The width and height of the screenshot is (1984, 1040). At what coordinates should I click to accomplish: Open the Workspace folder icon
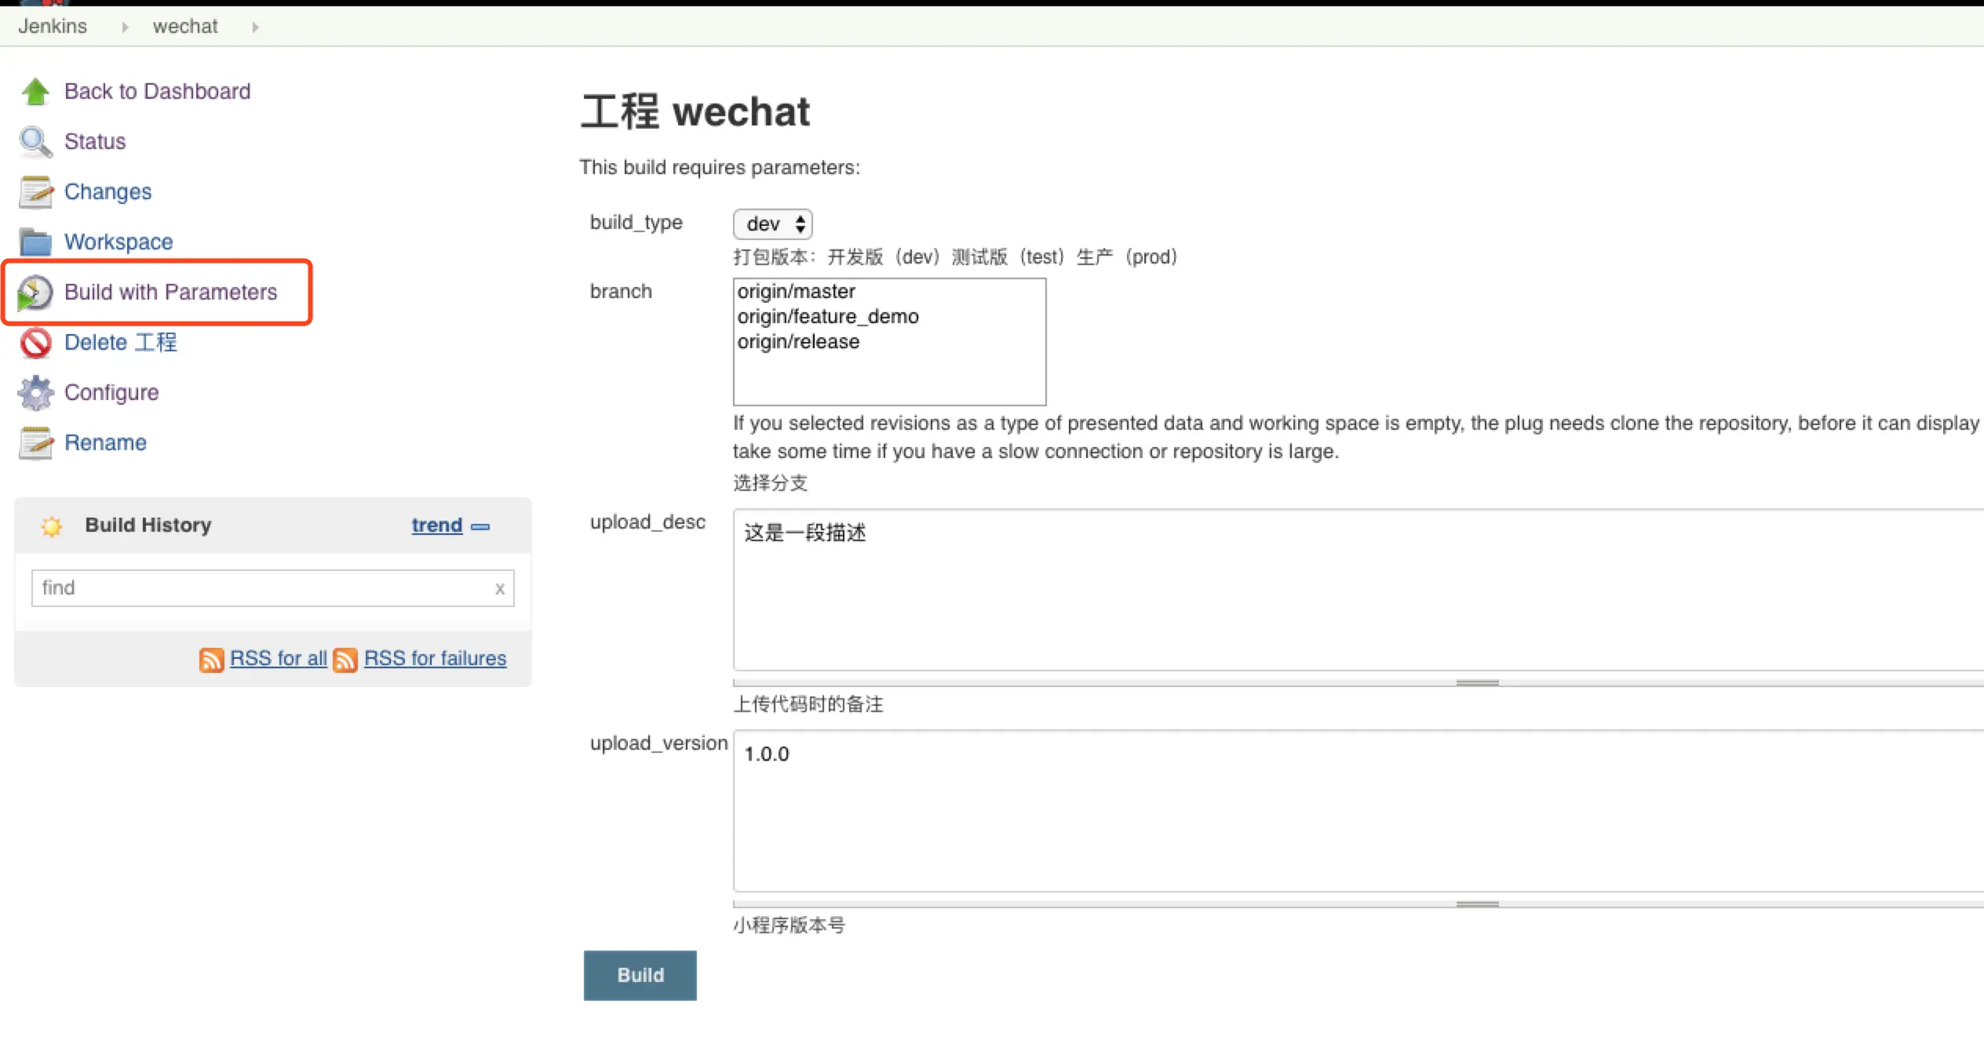coord(35,242)
